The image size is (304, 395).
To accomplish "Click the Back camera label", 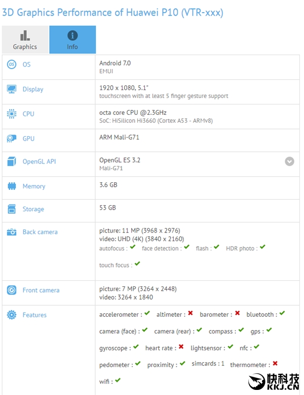I will tap(40, 232).
